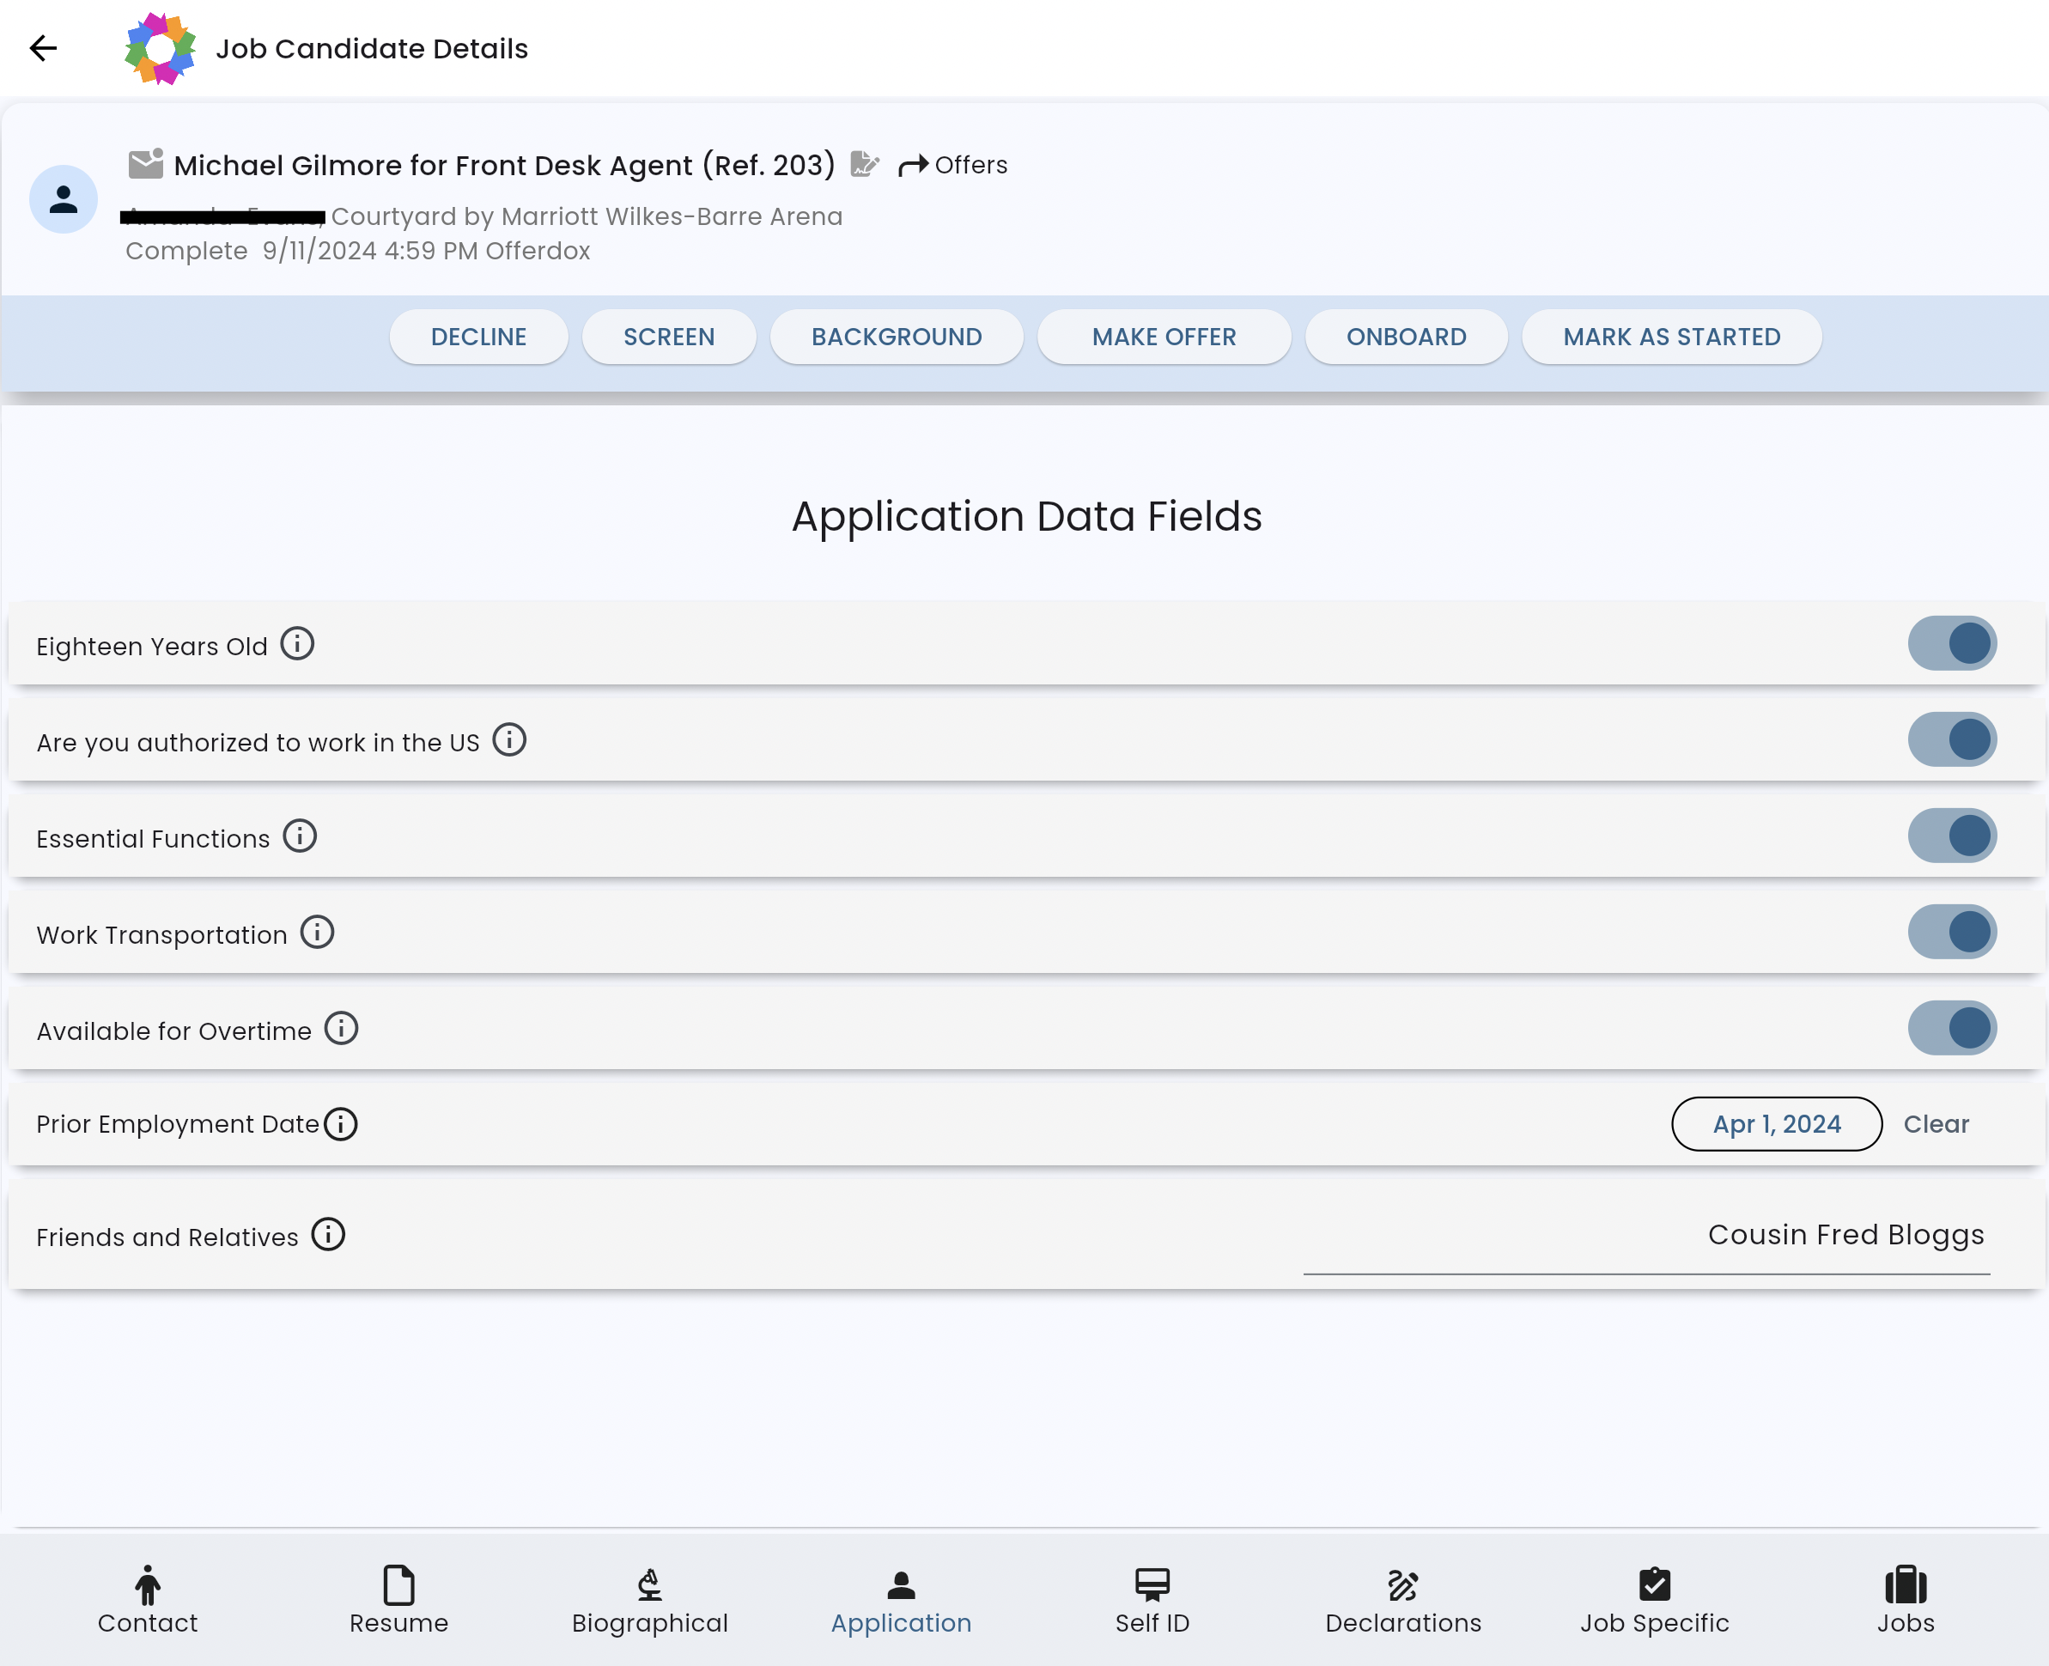Open the Apr 1, 2024 date picker

[1775, 1124]
